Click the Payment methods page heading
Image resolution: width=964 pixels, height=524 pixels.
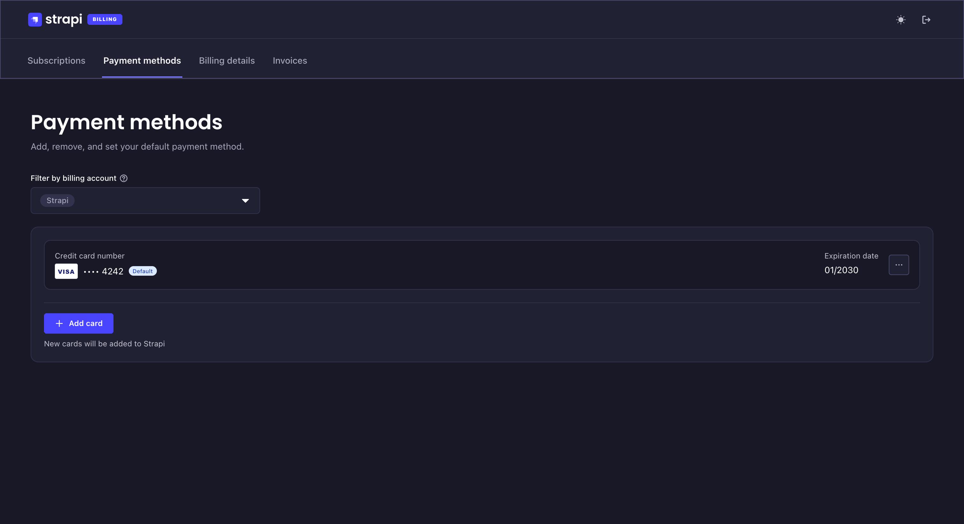pos(127,122)
